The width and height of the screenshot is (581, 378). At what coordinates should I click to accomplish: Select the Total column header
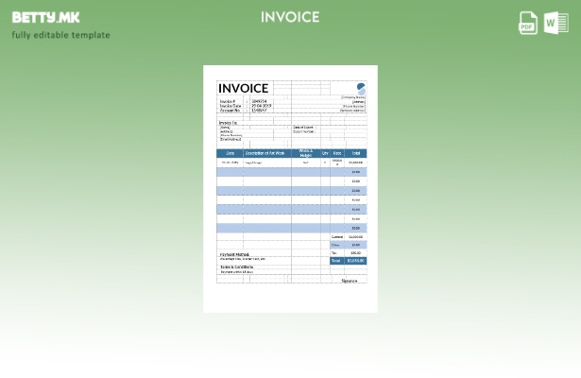356,153
